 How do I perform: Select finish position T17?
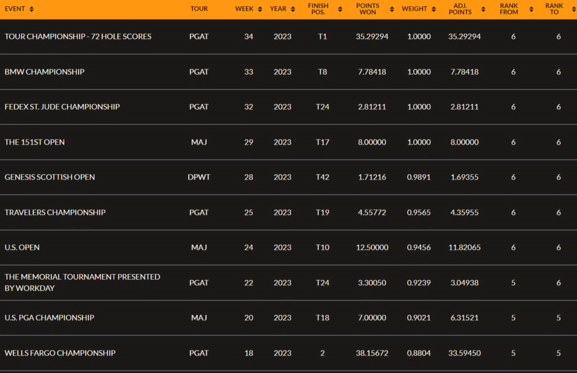[322, 142]
